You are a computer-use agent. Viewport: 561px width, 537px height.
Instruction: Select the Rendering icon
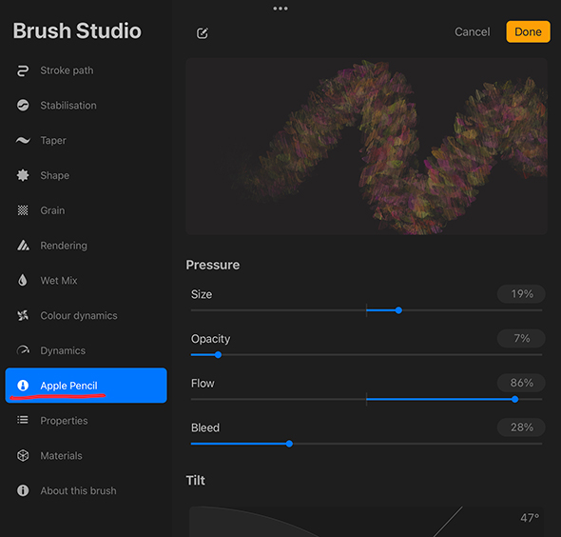pos(23,246)
